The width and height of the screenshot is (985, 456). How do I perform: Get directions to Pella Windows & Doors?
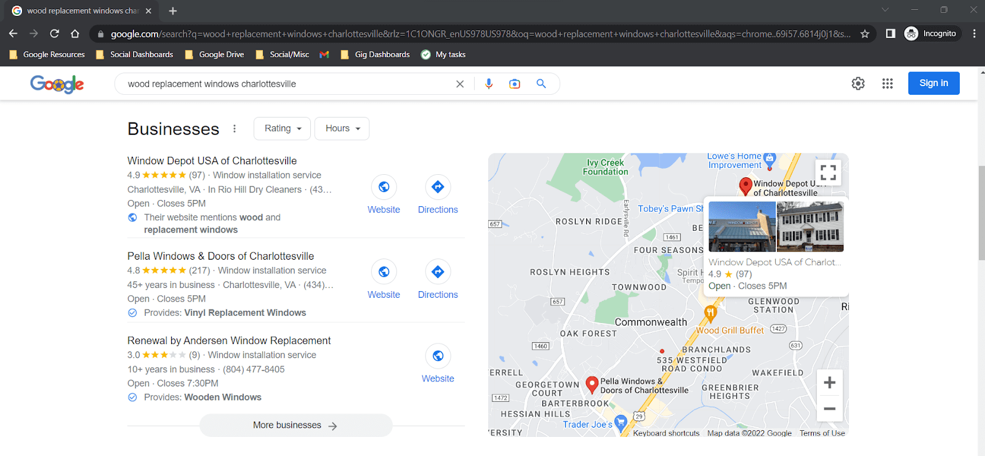pyautogui.click(x=438, y=280)
